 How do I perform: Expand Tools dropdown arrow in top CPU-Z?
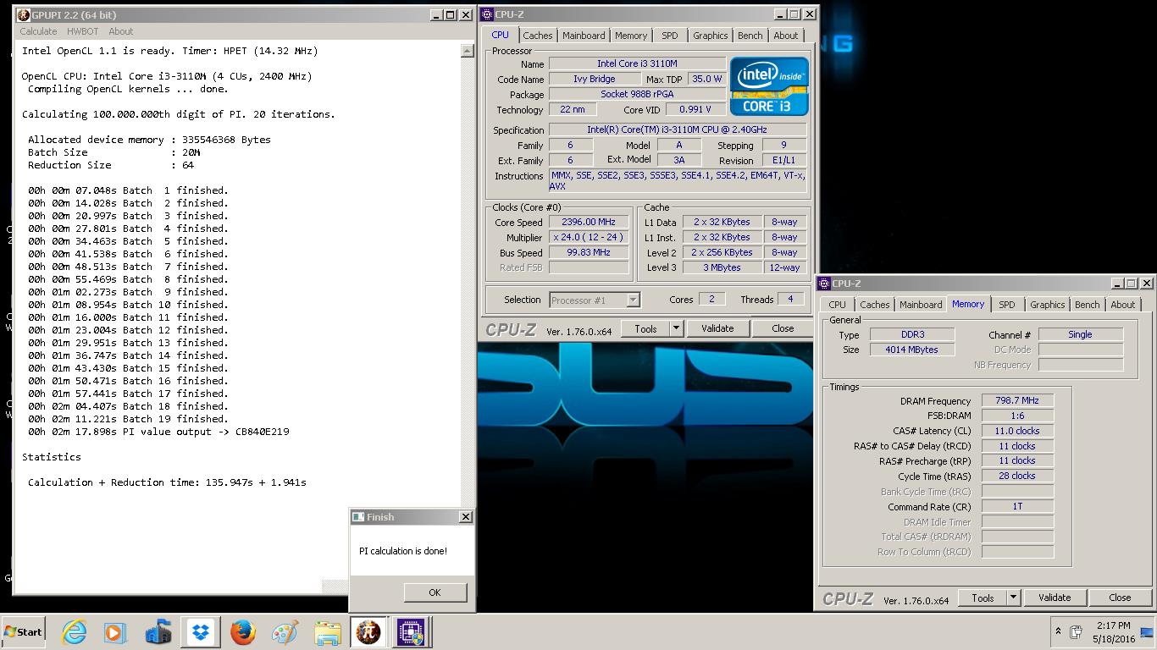coord(676,328)
